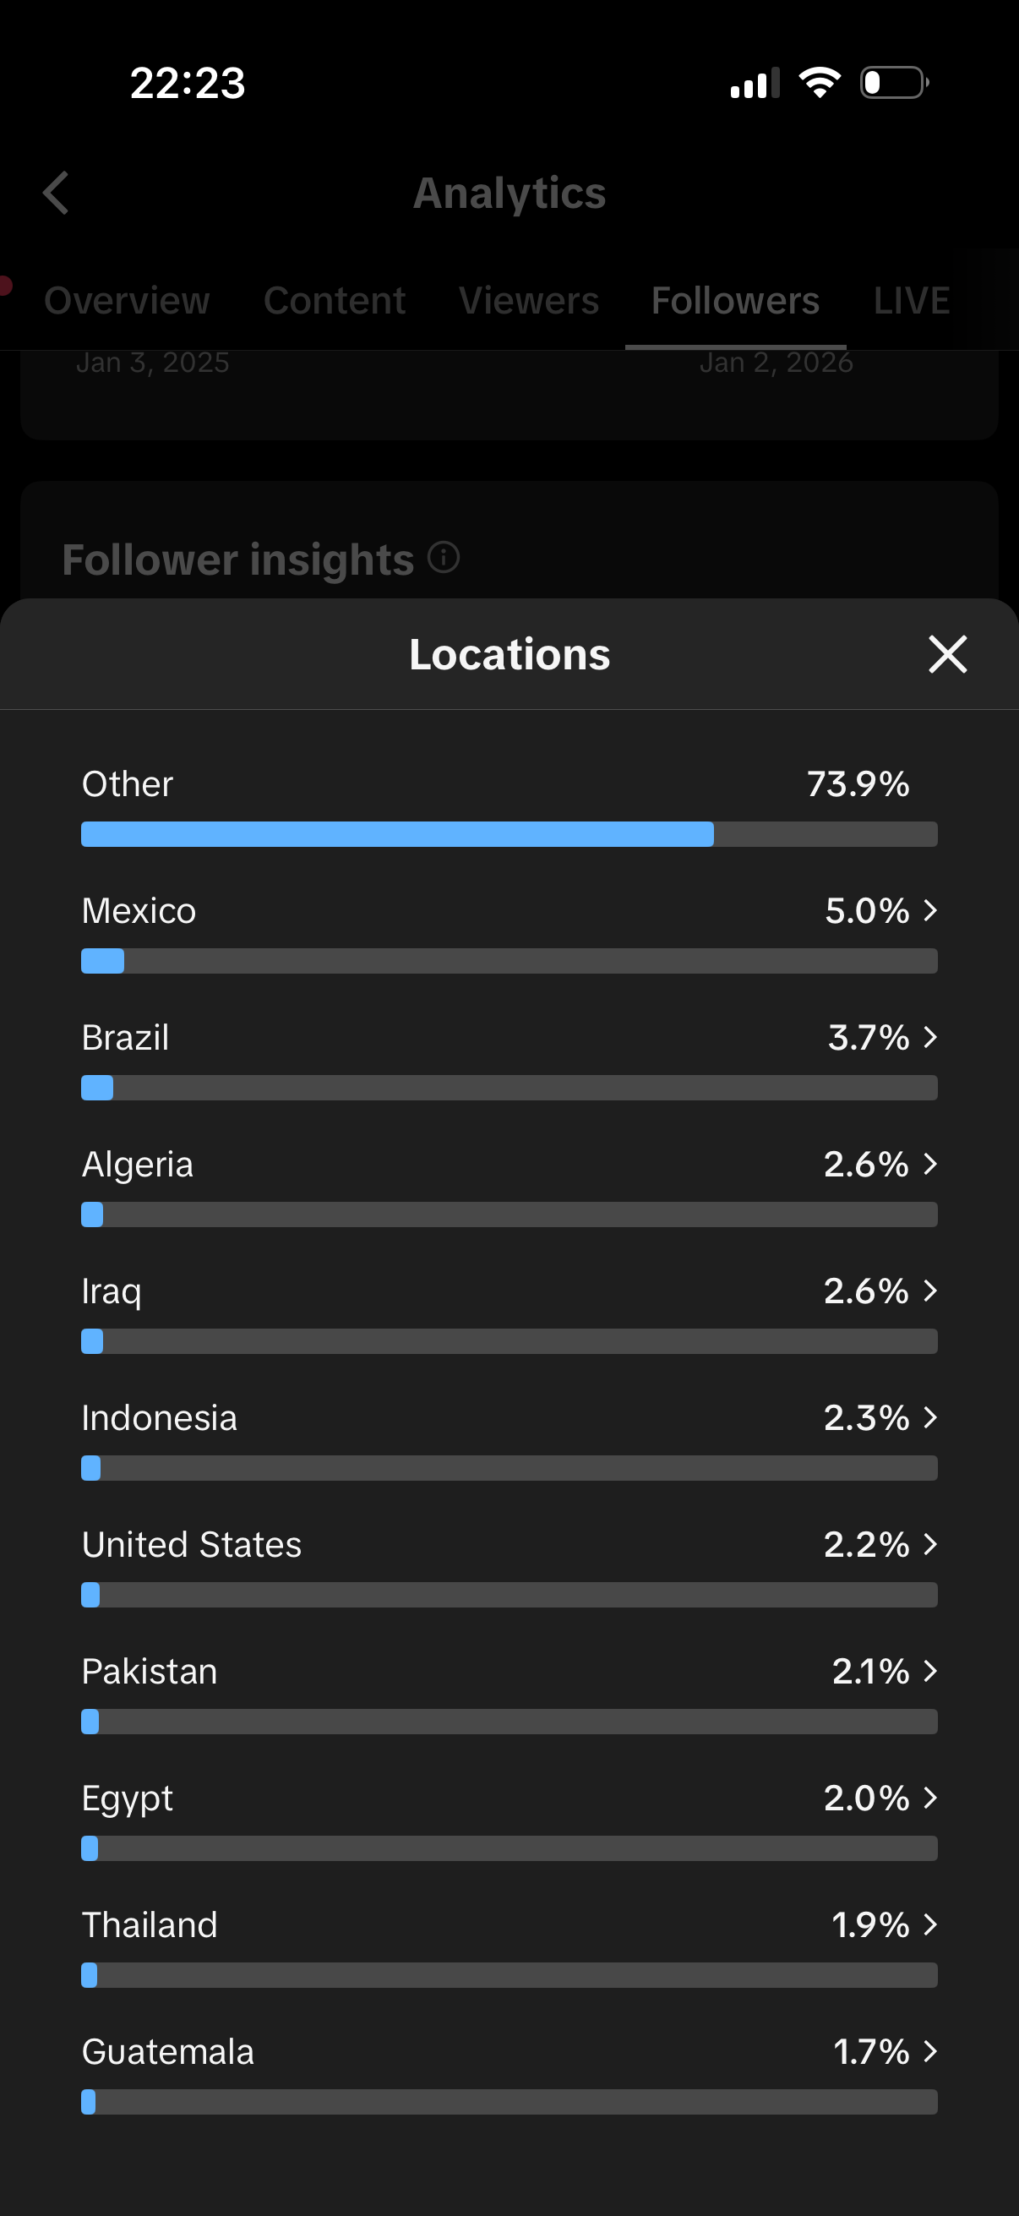Show United States breakdown chevron
The height and width of the screenshot is (2216, 1019).
pyautogui.click(x=929, y=1544)
